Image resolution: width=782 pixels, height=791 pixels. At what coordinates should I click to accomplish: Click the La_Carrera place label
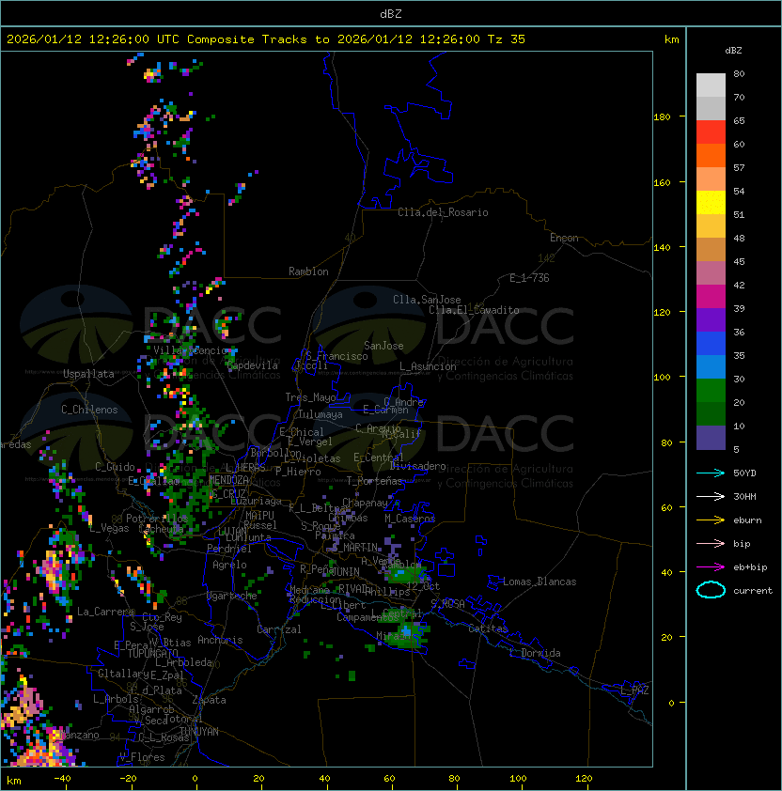[105, 612]
